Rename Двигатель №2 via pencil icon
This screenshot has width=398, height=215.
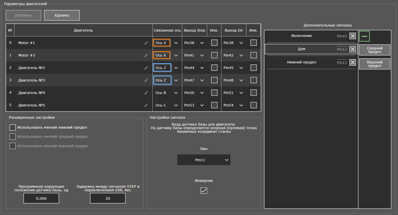146,68
